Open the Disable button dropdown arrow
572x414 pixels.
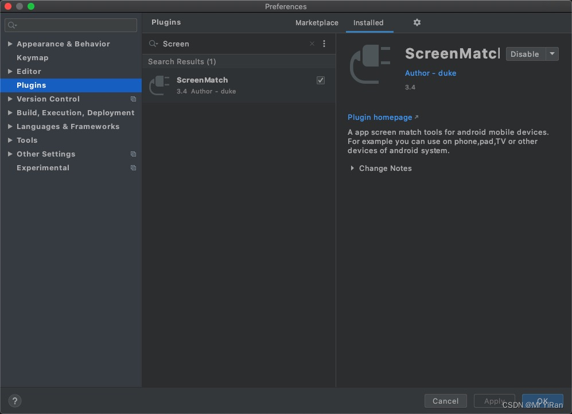point(552,54)
